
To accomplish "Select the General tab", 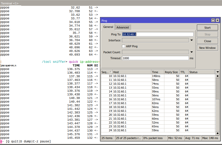I will (108, 27).
